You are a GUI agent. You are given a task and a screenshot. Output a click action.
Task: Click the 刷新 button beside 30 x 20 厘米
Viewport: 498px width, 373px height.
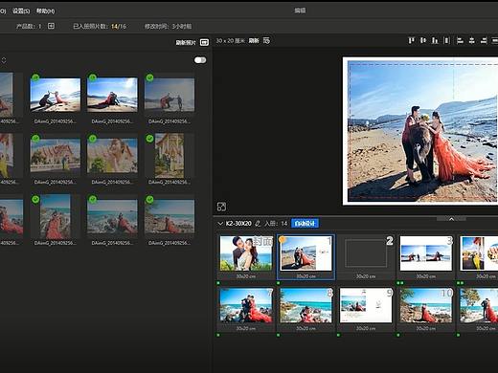[254, 40]
